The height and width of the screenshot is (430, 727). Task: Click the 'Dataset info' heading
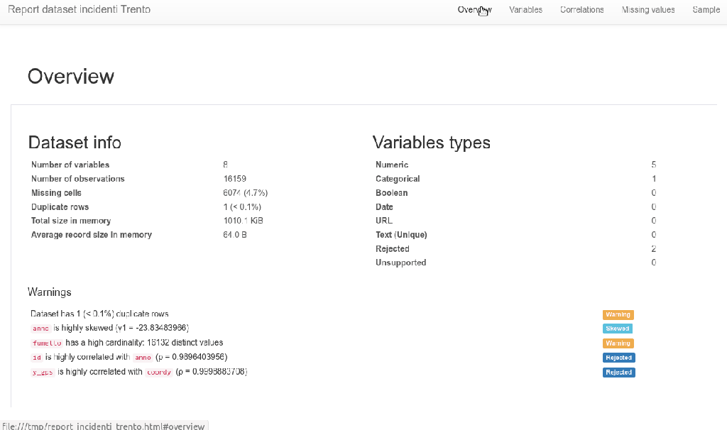(x=75, y=142)
